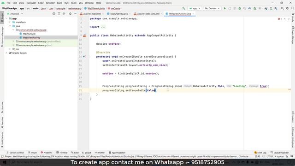Click the Stop button in the toolbar
The image size is (295, 166).
(260, 8)
